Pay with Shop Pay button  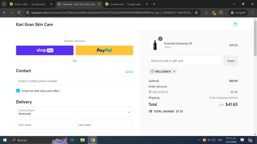(45, 50)
